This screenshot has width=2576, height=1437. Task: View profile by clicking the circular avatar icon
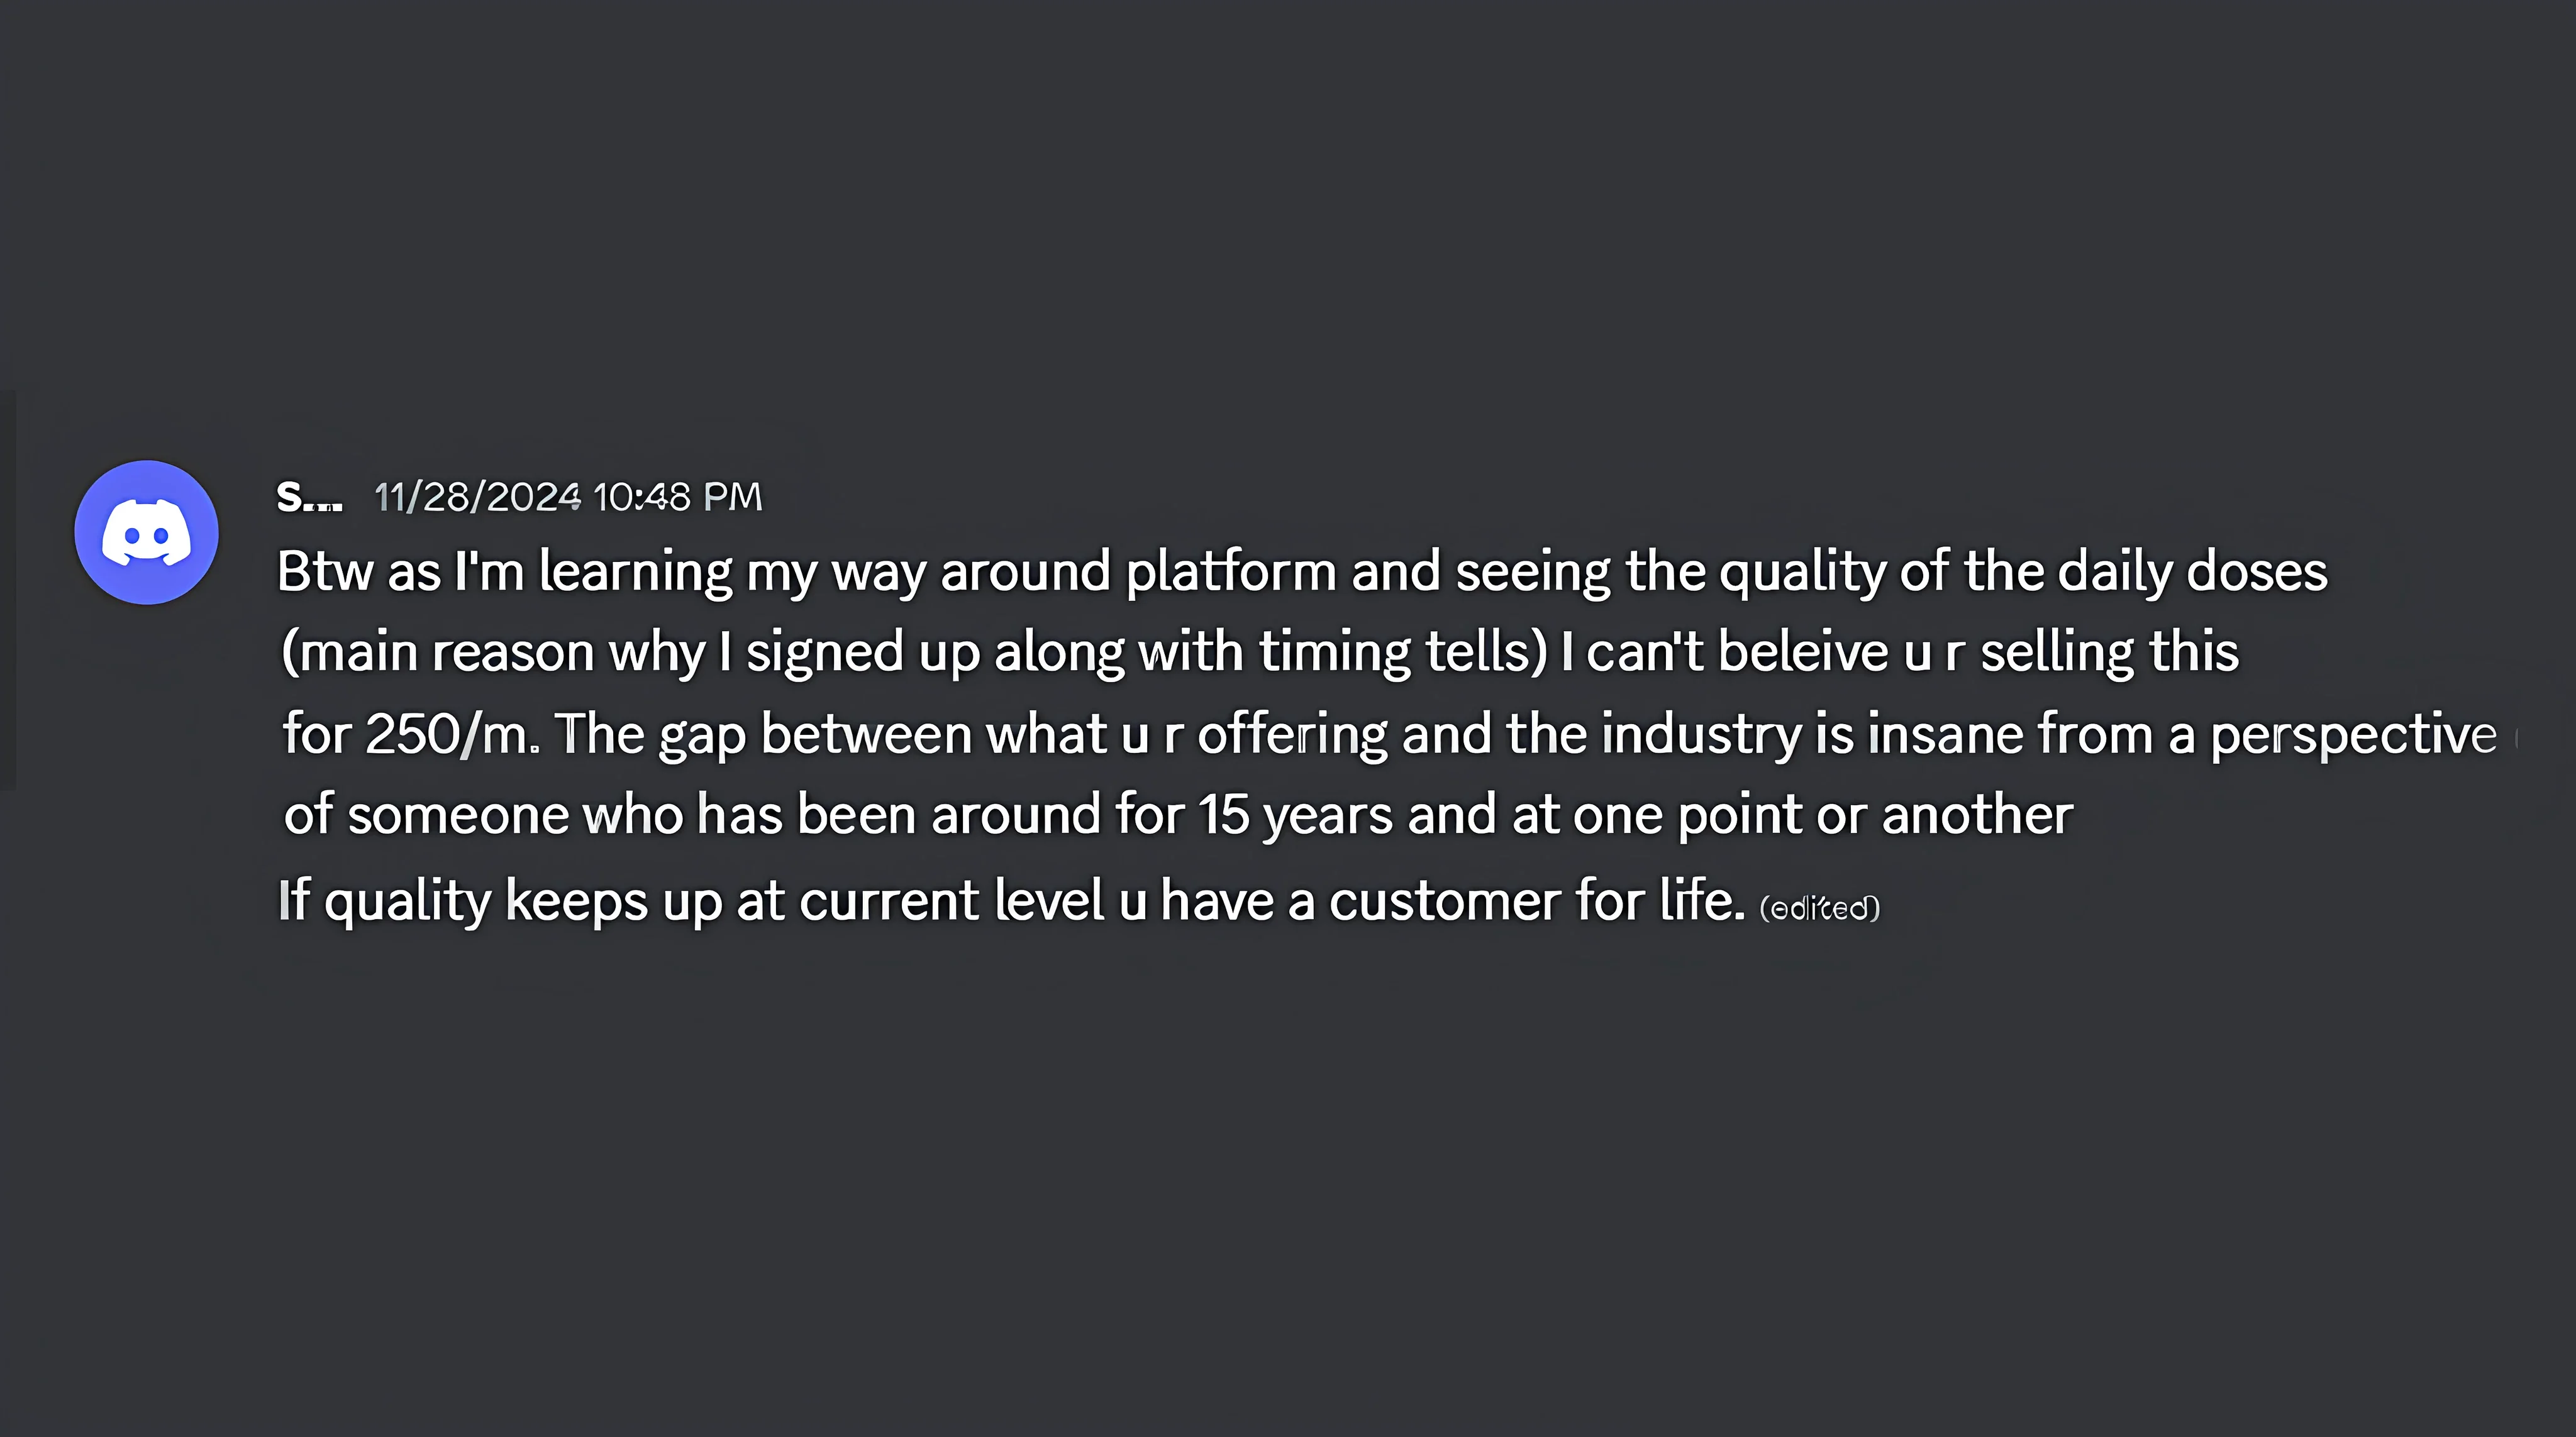(146, 532)
